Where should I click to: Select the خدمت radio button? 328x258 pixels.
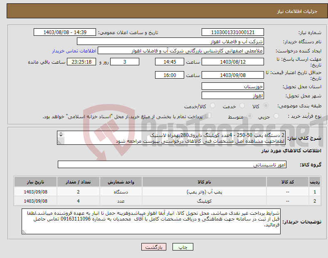[242, 106]
